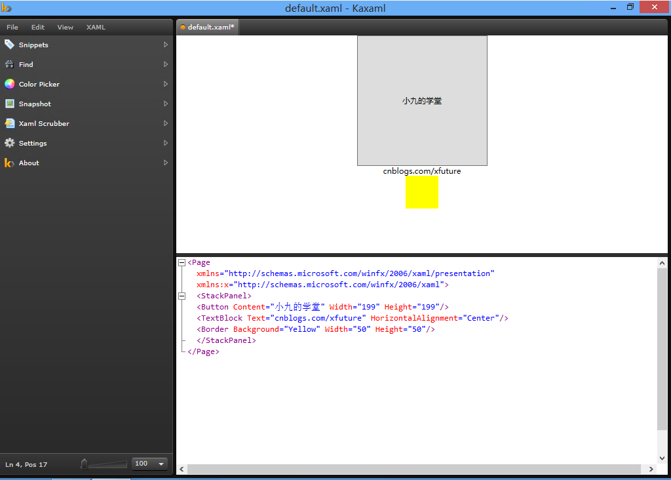Image resolution: width=671 pixels, height=480 pixels.
Task: Click the <TextBlock Text line in editor
Action: click(x=353, y=318)
